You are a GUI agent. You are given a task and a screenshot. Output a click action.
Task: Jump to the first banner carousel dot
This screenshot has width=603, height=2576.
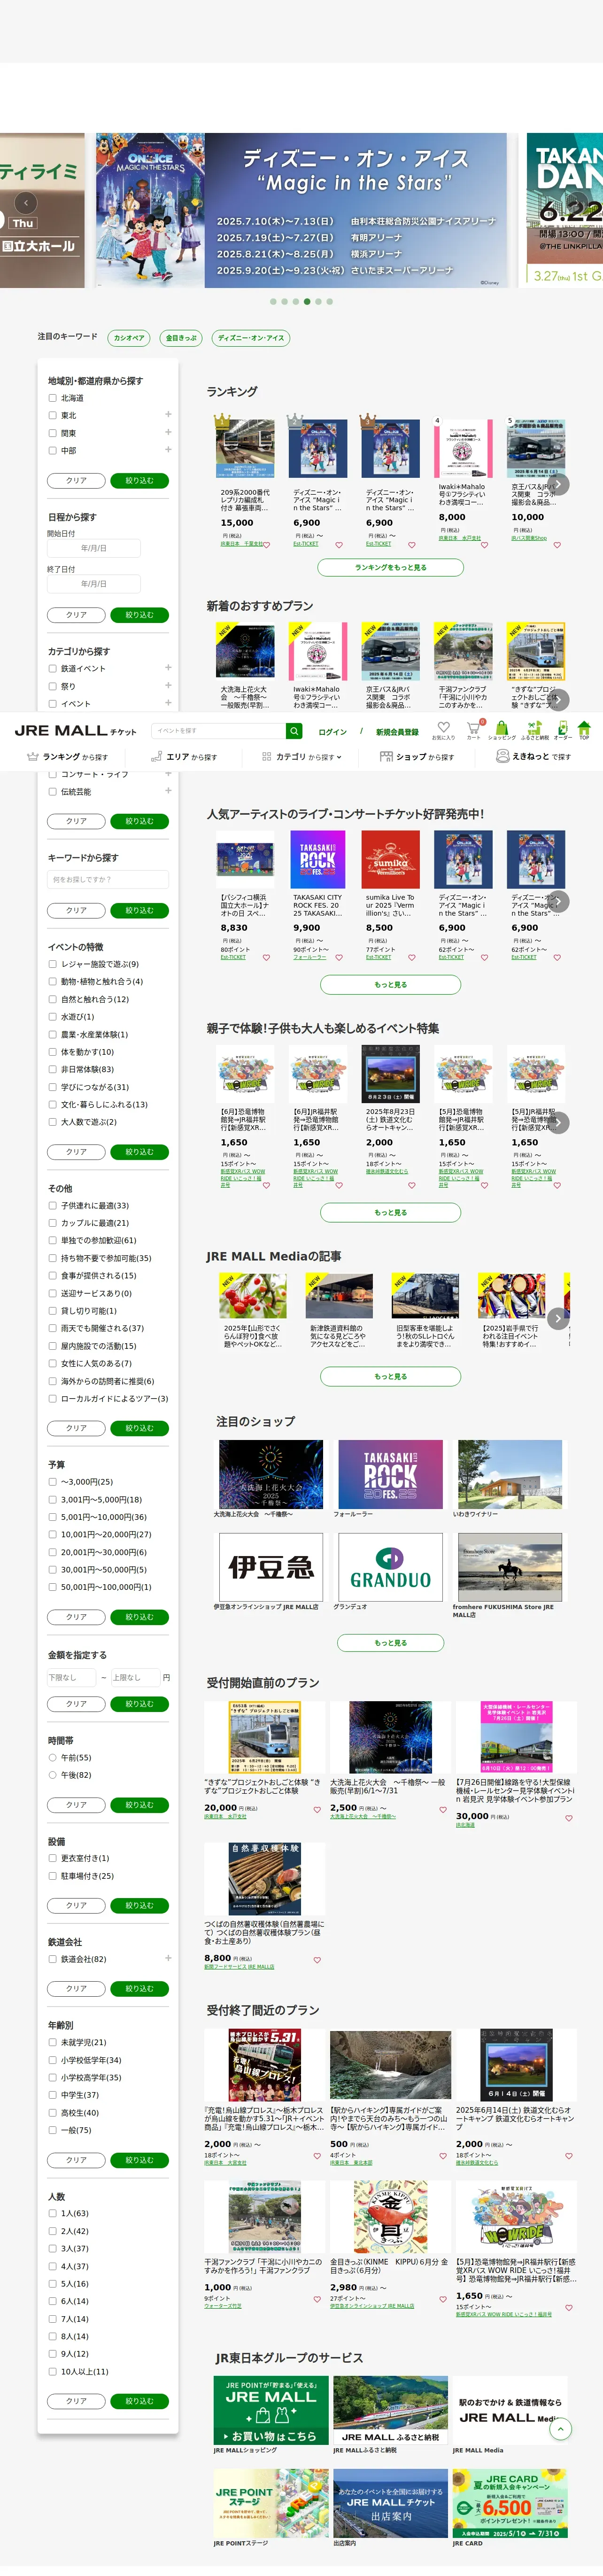click(273, 301)
